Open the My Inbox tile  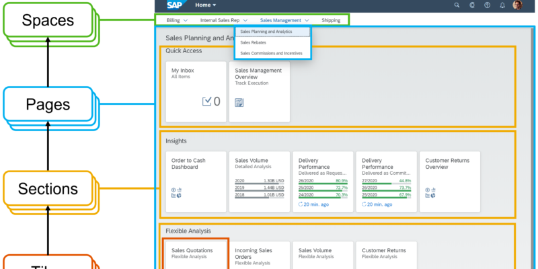196,91
